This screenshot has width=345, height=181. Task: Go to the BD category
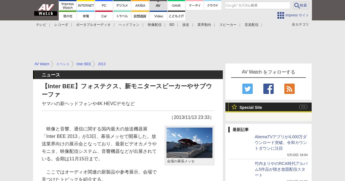tap(172, 25)
